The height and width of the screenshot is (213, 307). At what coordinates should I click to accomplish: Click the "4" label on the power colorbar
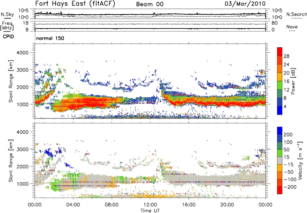pyautogui.click(x=285, y=107)
